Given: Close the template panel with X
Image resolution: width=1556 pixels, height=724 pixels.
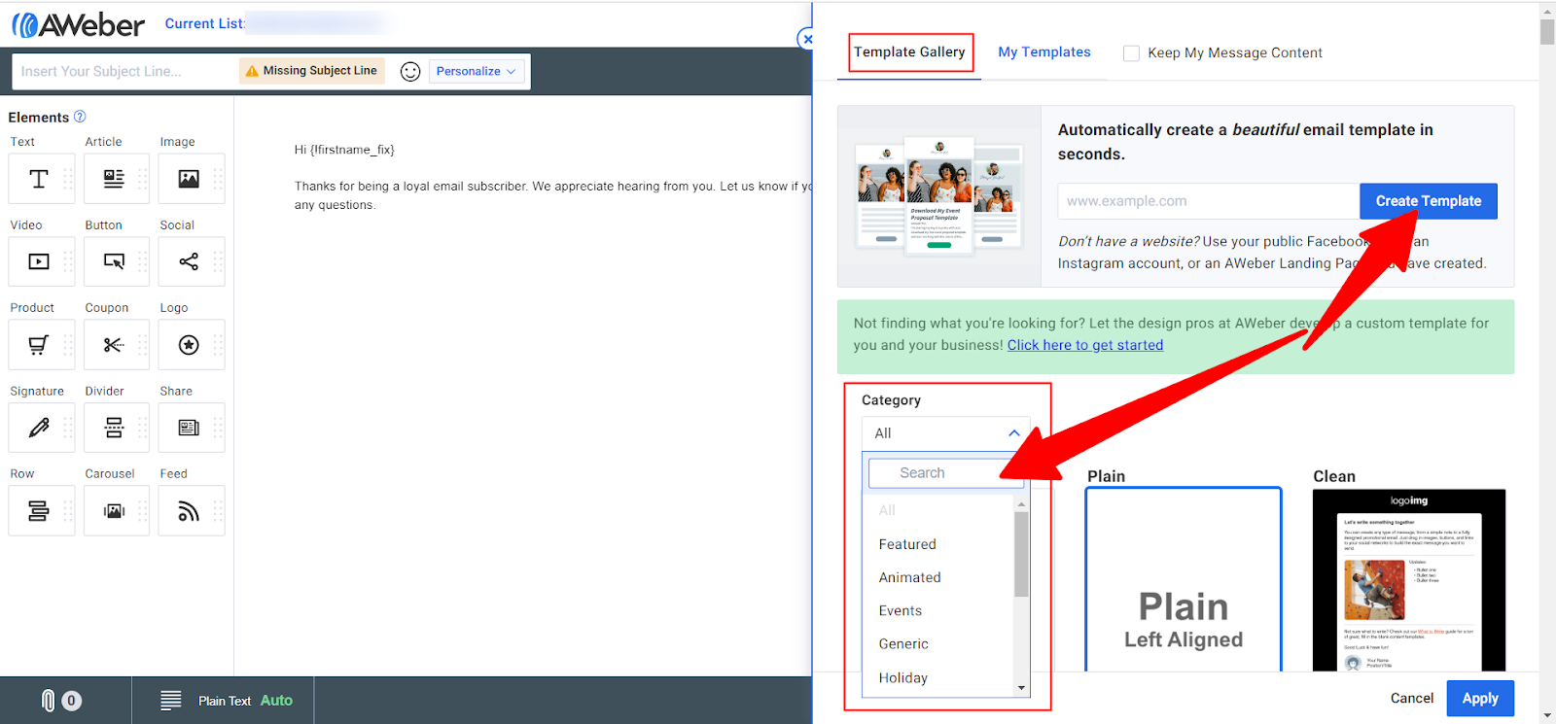Looking at the screenshot, I should [807, 39].
